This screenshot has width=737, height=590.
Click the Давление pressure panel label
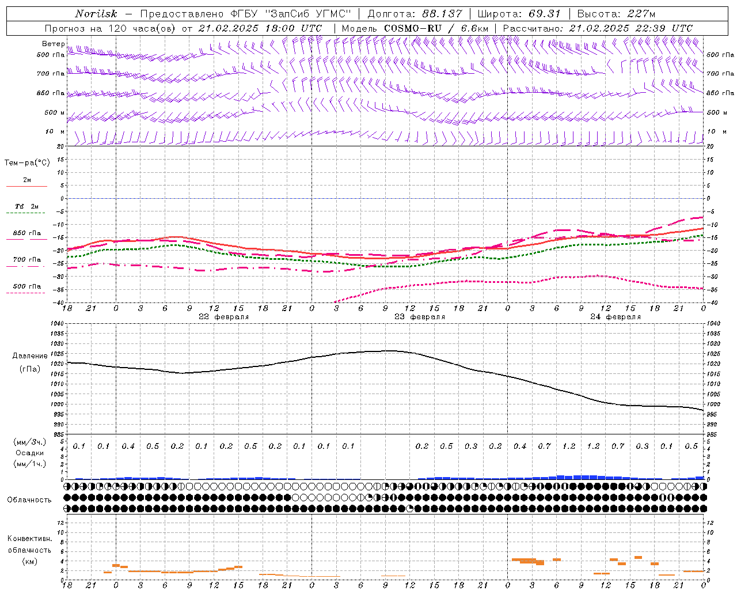pos(30,356)
